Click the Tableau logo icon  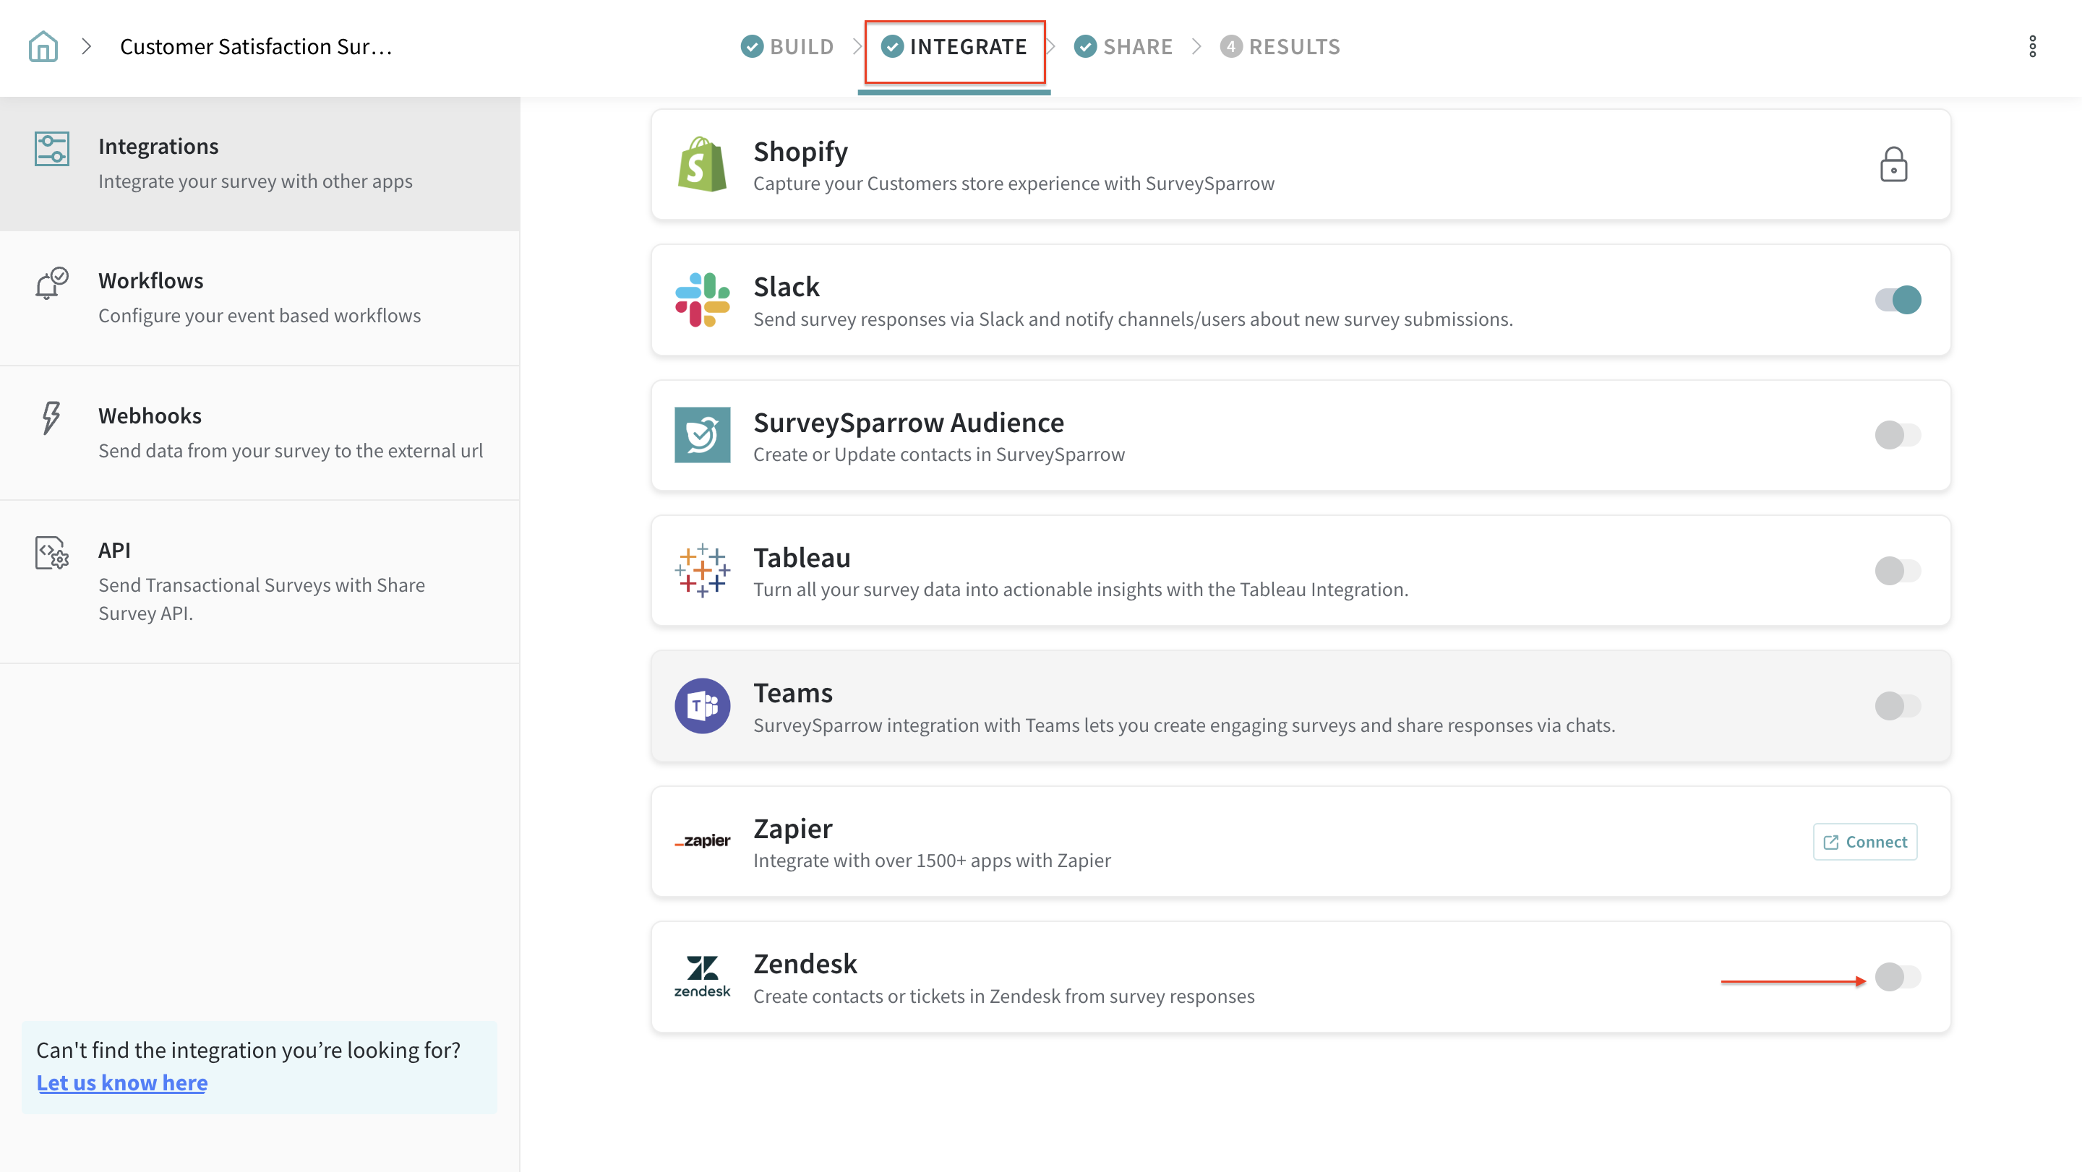(x=701, y=570)
